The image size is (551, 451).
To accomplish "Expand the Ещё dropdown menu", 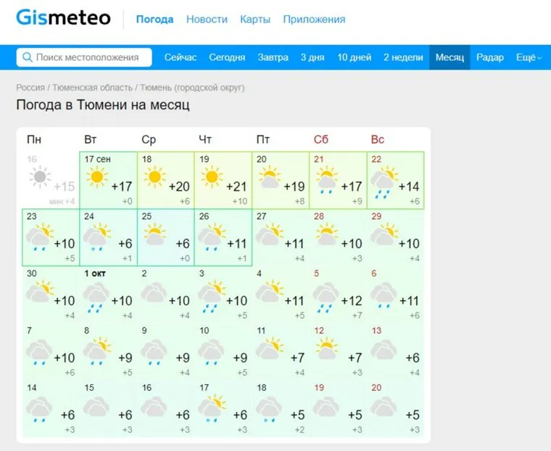I will point(527,57).
